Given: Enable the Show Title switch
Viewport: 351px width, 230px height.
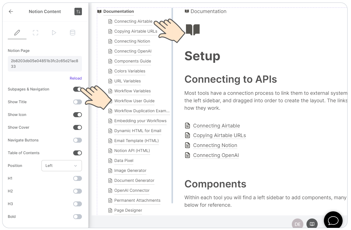Looking at the screenshot, I should coord(78,102).
